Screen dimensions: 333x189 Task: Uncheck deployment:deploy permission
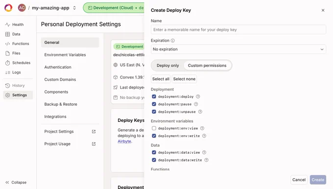coord(154,96)
